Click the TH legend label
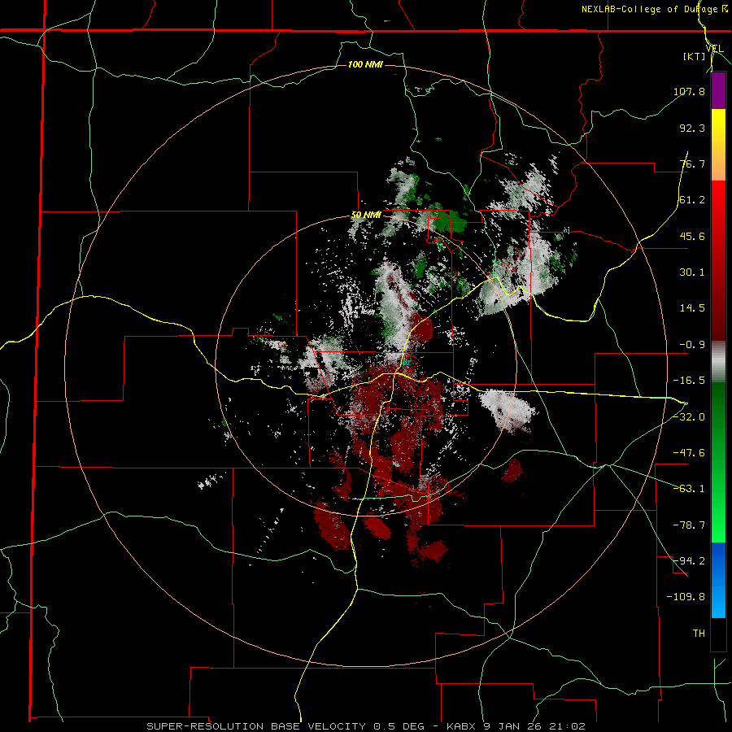Viewport: 732px width, 732px height. [x=699, y=634]
